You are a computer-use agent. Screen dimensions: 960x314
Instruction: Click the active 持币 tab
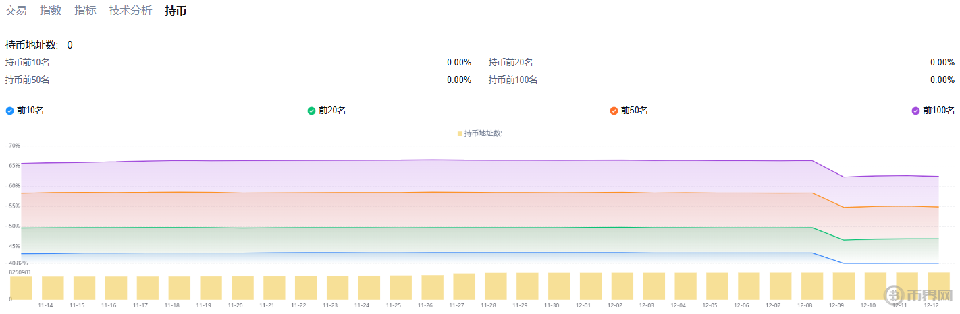coord(176,11)
